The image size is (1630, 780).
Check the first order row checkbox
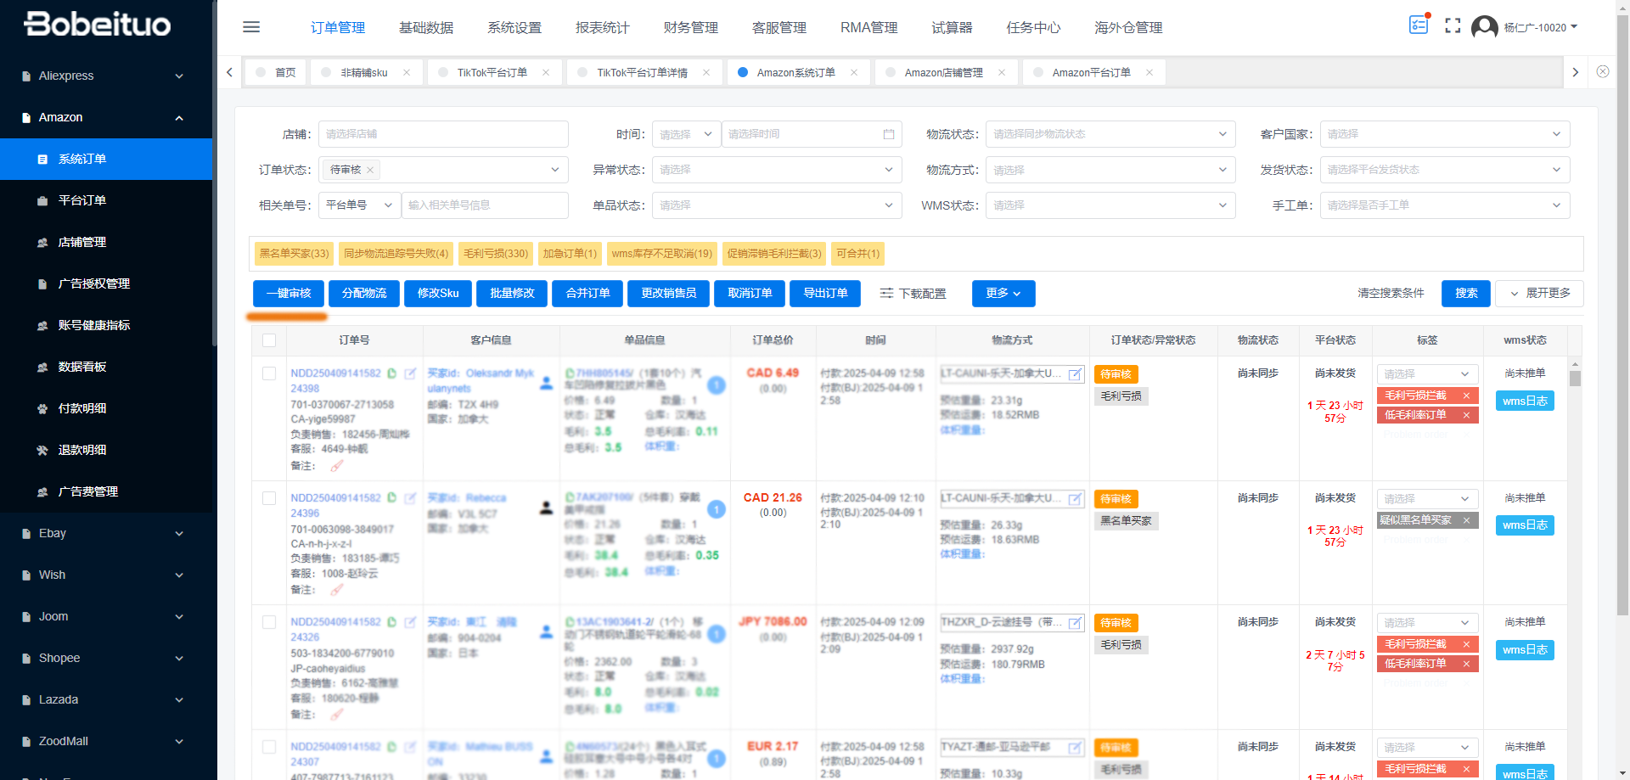(269, 373)
